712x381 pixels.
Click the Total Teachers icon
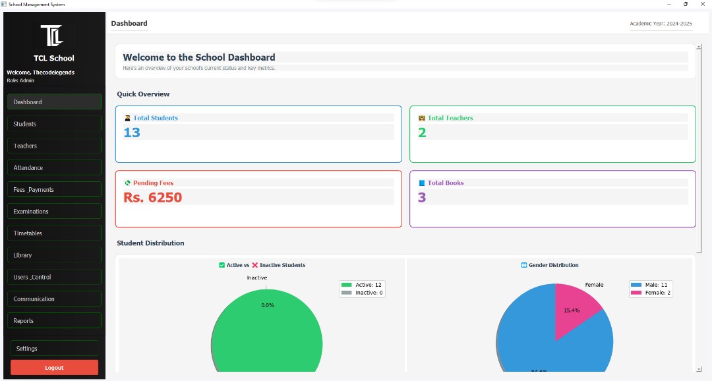tap(422, 119)
